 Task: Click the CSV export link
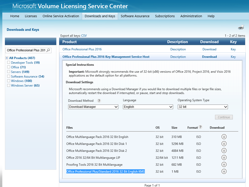pyautogui.click(x=84, y=36)
